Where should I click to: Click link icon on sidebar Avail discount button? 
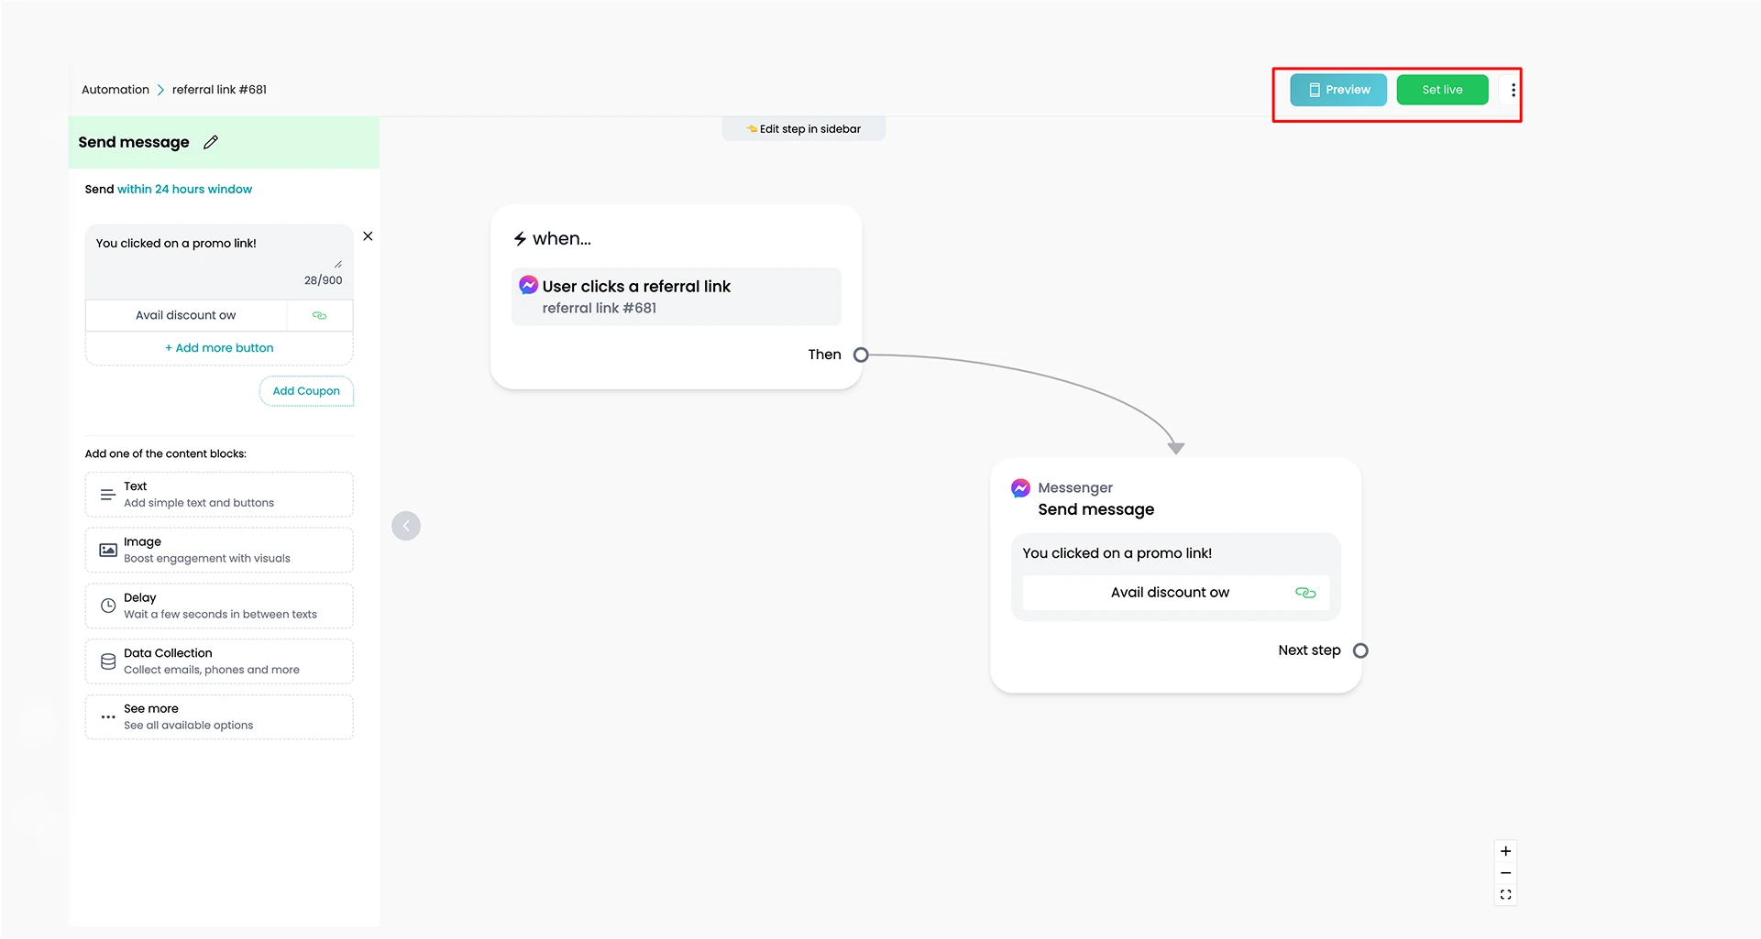point(319,315)
